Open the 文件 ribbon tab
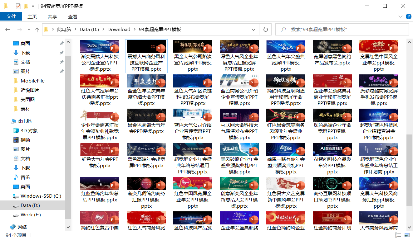This screenshot has height=240, width=413. click(x=11, y=16)
